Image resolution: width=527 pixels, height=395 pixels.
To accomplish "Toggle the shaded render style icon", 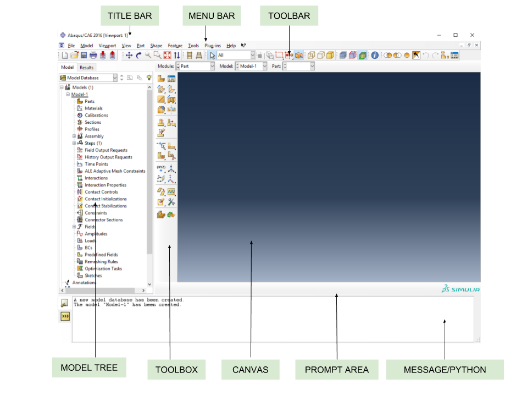I will tap(330, 56).
